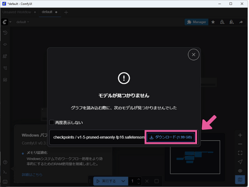249x187 pixels.
Task: Zoom in on the canvas
Action: [240, 135]
